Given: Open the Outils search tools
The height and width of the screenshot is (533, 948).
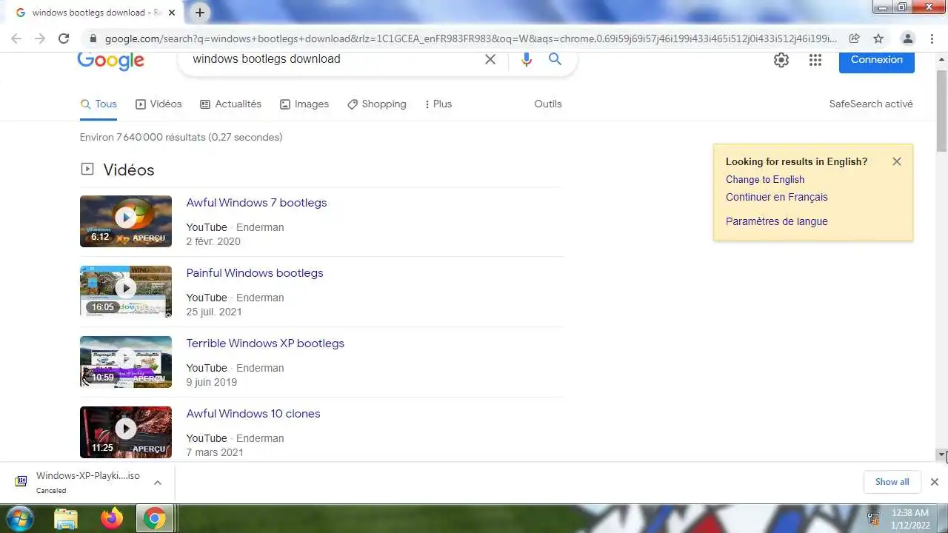Looking at the screenshot, I should click(548, 104).
